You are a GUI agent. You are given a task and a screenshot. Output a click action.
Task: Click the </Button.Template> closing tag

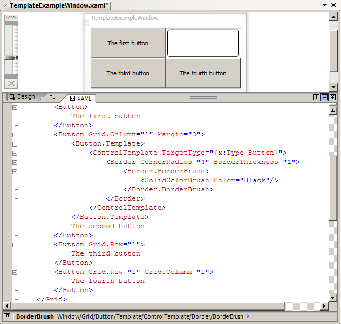(x=110, y=217)
